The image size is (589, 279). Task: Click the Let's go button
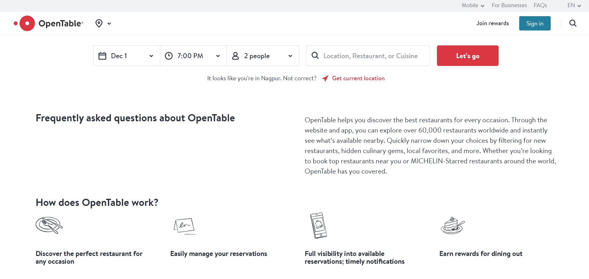click(467, 56)
